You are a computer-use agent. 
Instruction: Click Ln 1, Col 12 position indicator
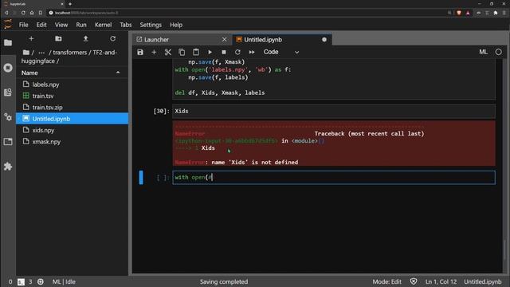click(441, 281)
